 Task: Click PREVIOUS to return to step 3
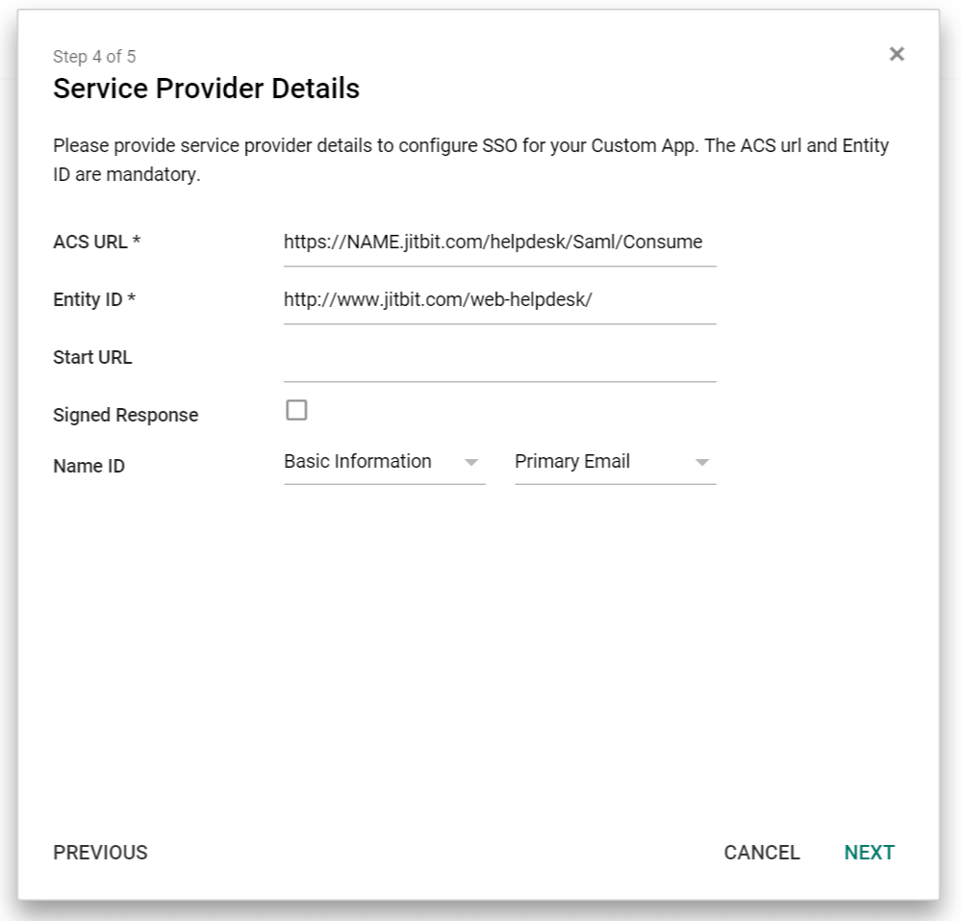pos(100,852)
